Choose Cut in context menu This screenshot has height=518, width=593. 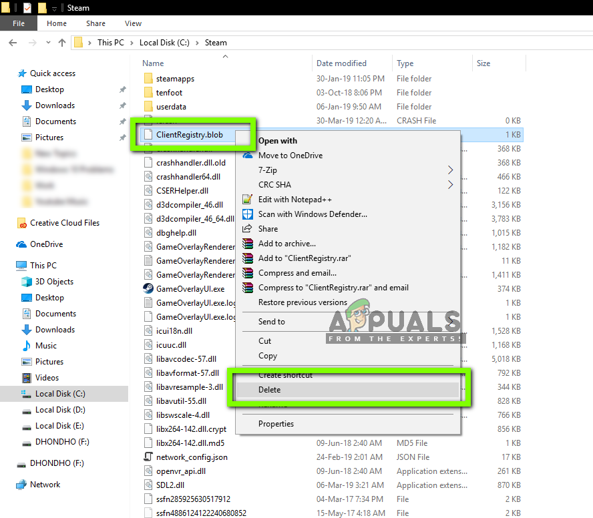click(264, 341)
